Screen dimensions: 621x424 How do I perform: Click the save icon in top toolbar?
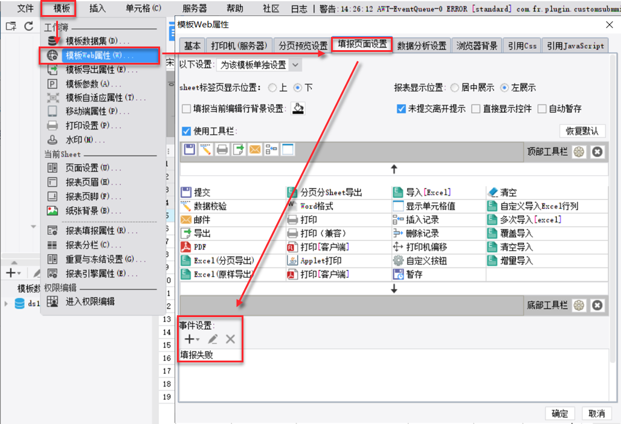pos(189,150)
